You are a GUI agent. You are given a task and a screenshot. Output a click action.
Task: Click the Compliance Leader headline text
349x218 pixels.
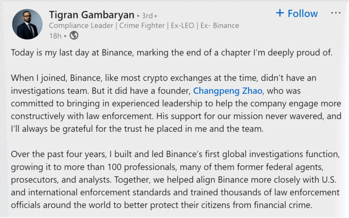tap(81, 25)
